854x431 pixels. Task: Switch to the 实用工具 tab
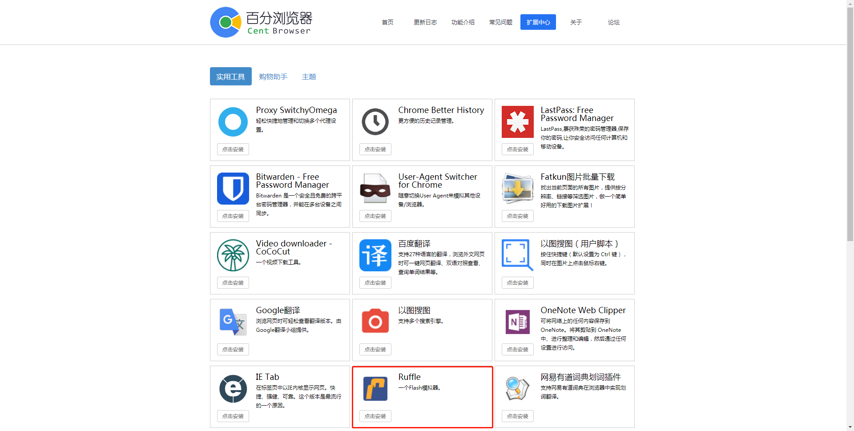231,77
